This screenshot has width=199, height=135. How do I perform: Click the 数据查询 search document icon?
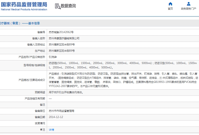(58, 6)
